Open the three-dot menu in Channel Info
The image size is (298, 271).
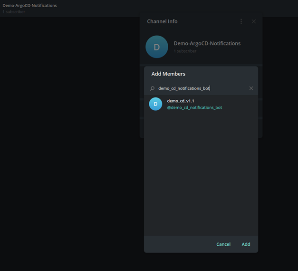tap(241, 21)
